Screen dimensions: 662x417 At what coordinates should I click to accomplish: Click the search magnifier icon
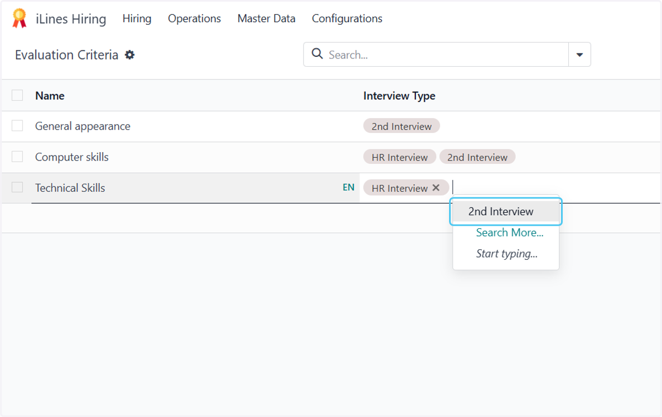click(317, 54)
